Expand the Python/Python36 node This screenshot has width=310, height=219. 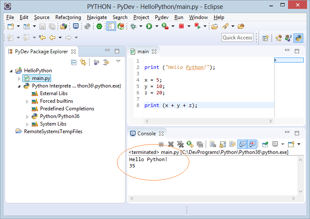[27, 117]
